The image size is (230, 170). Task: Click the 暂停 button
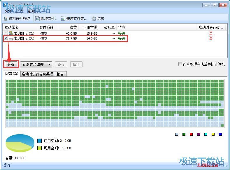61,65
